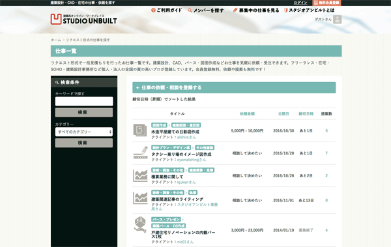
Task: Open job 積算業務に関して
Action: tap(167, 177)
